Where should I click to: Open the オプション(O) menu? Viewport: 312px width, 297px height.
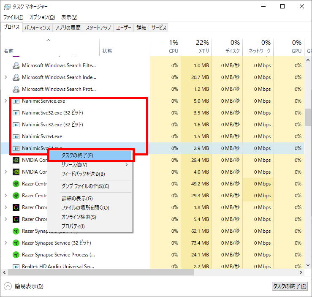point(42,17)
